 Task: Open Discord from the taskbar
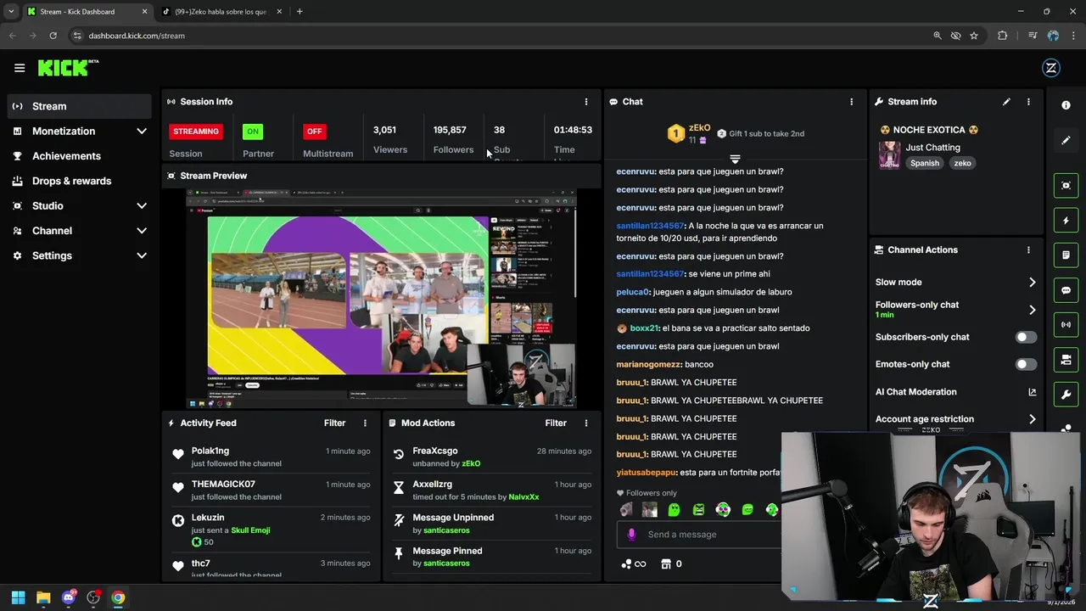69,597
